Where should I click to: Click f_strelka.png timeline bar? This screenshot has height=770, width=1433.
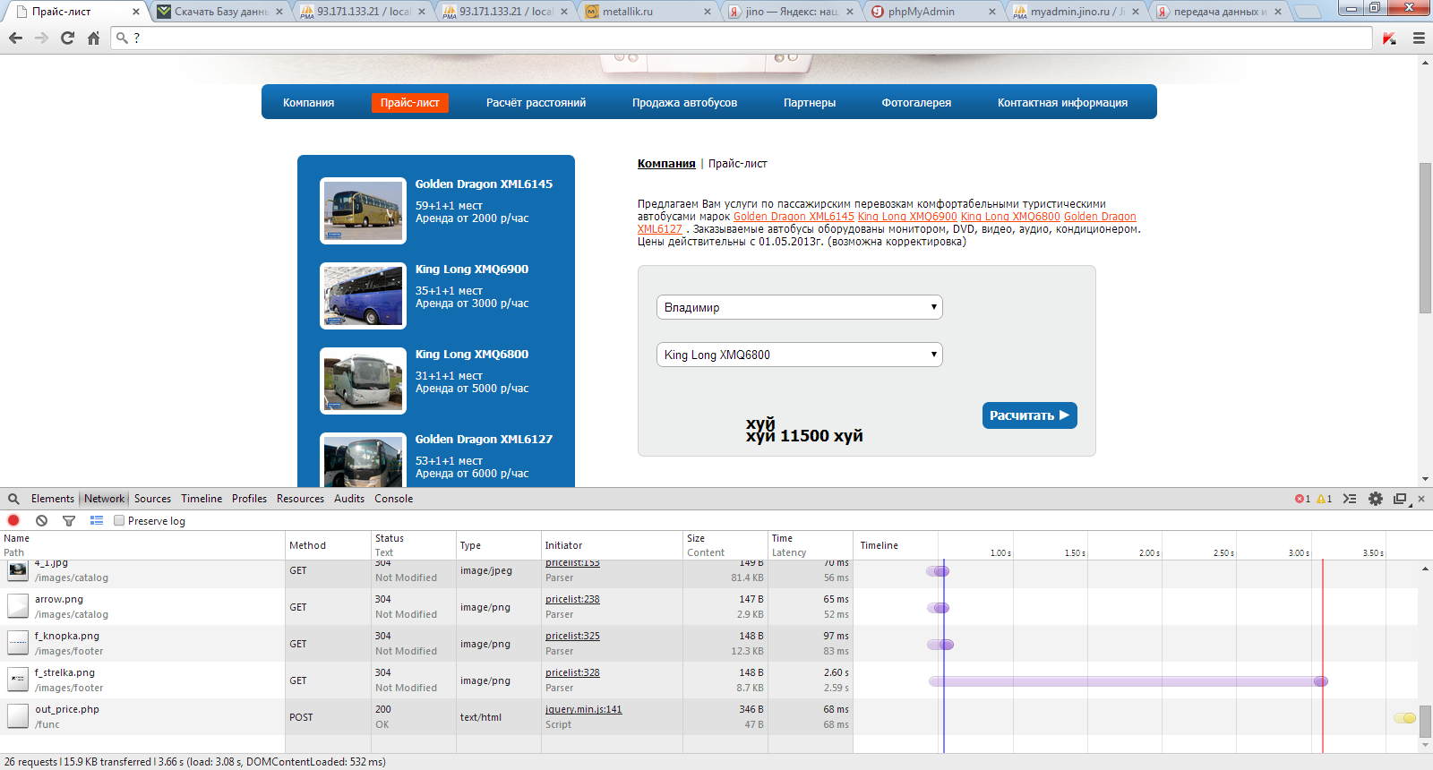click(x=1128, y=681)
